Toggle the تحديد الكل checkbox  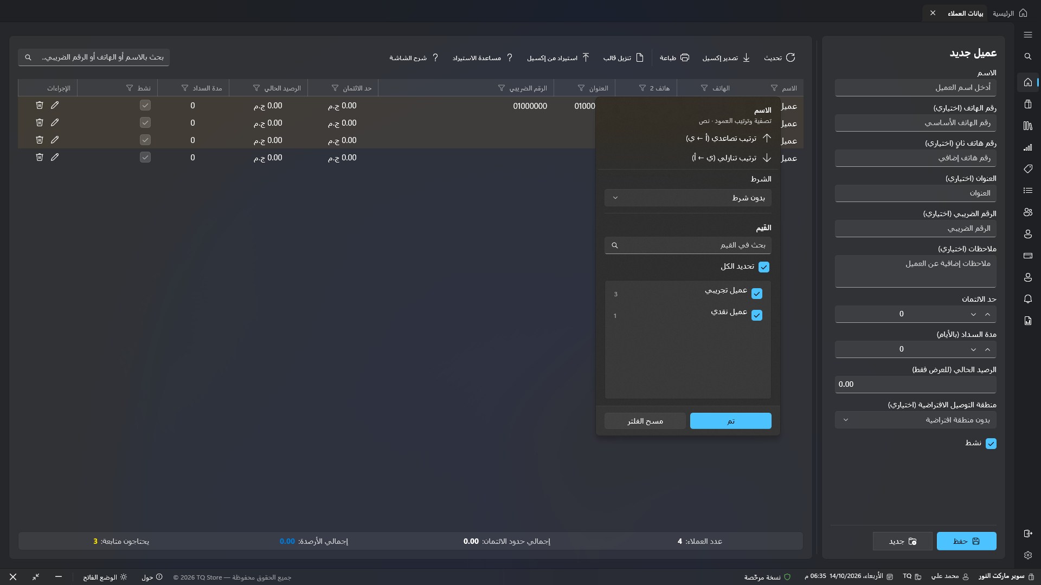pos(764,267)
